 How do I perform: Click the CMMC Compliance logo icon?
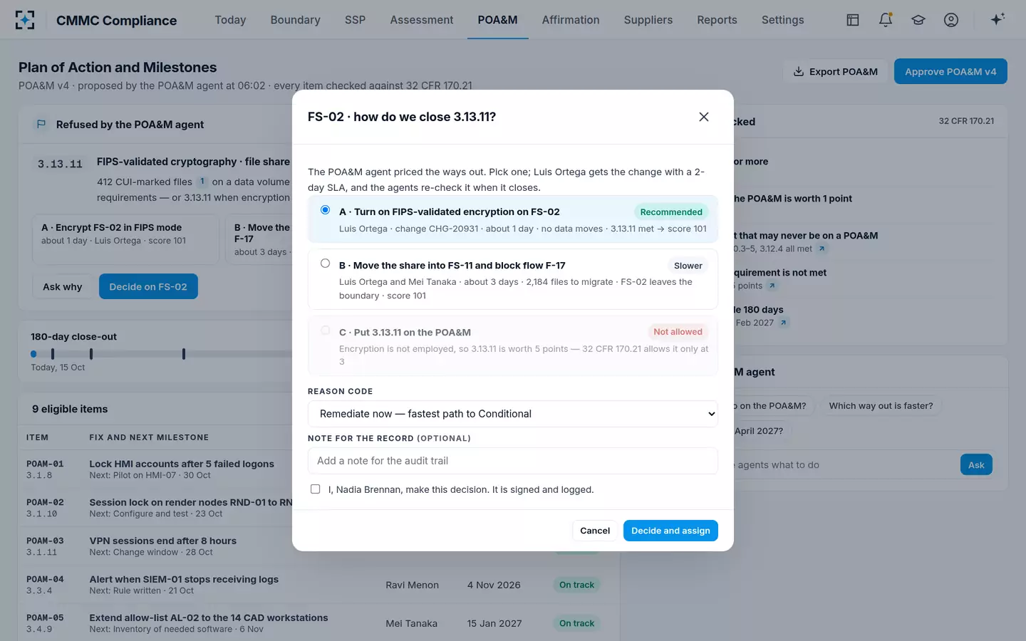pos(25,20)
